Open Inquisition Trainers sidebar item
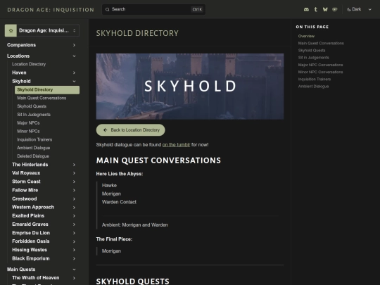 (x=34, y=139)
